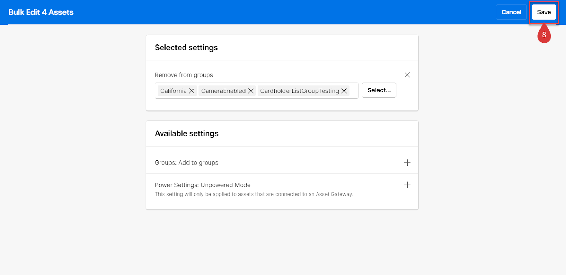Screen dimensions: 566x275
Task: Remove the CameraEnabled group tag
Action: (x=251, y=91)
